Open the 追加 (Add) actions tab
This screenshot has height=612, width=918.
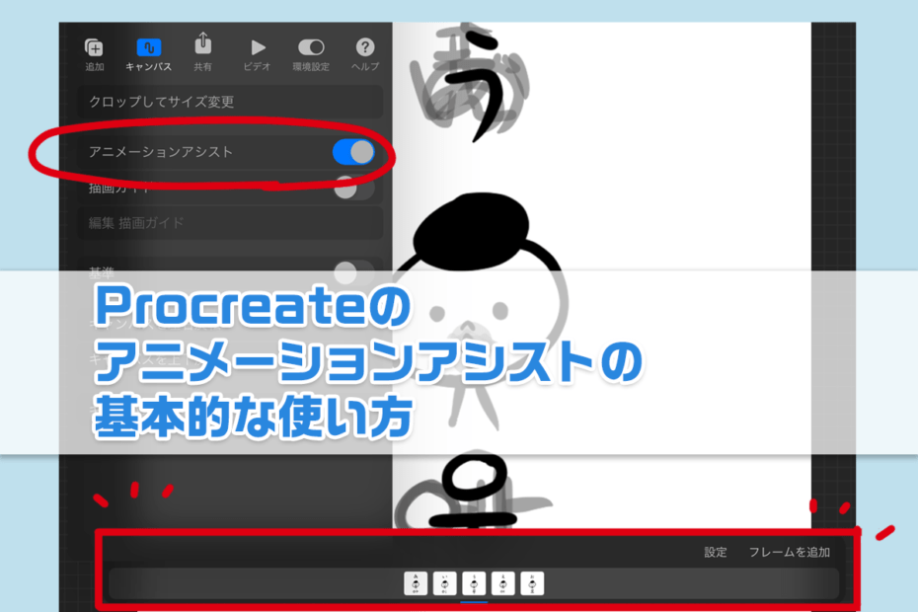click(x=94, y=54)
